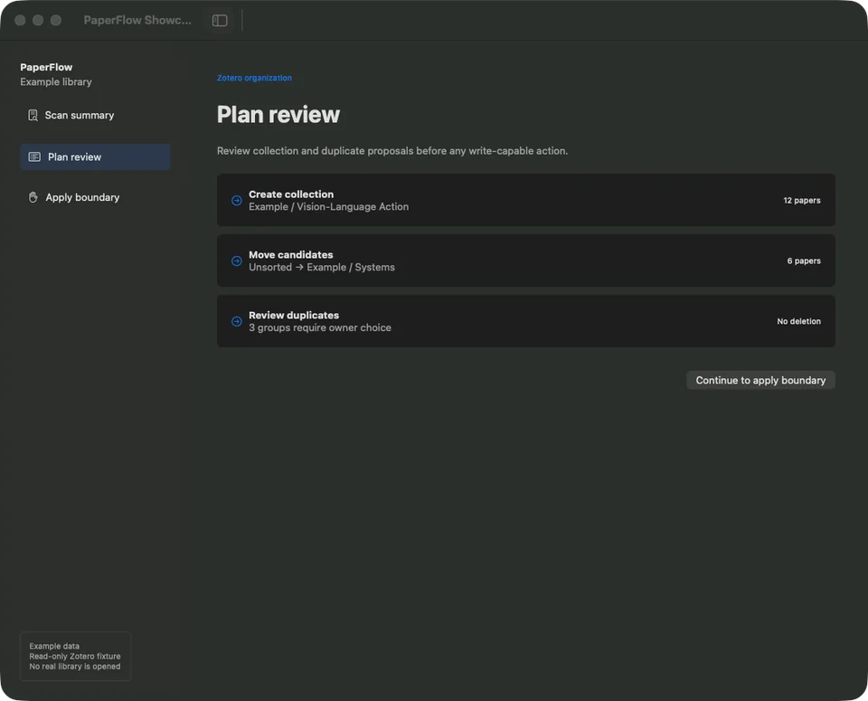868x701 pixels.
Task: Toggle the sidebar icon in title bar
Action: [x=220, y=21]
